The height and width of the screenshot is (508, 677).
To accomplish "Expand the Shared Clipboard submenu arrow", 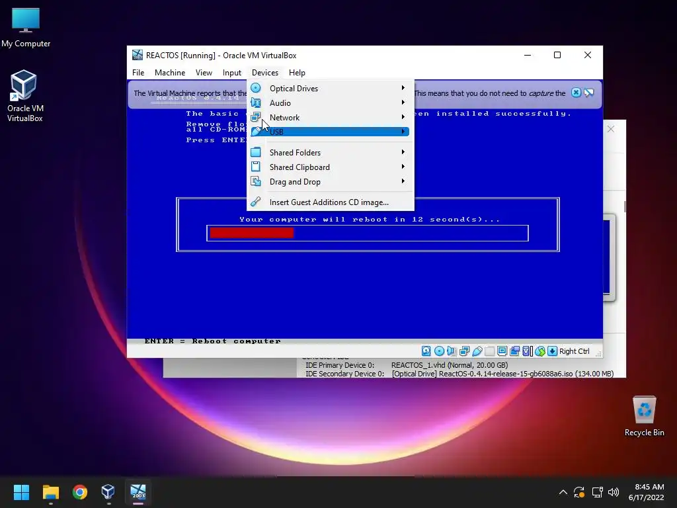I will click(x=403, y=167).
